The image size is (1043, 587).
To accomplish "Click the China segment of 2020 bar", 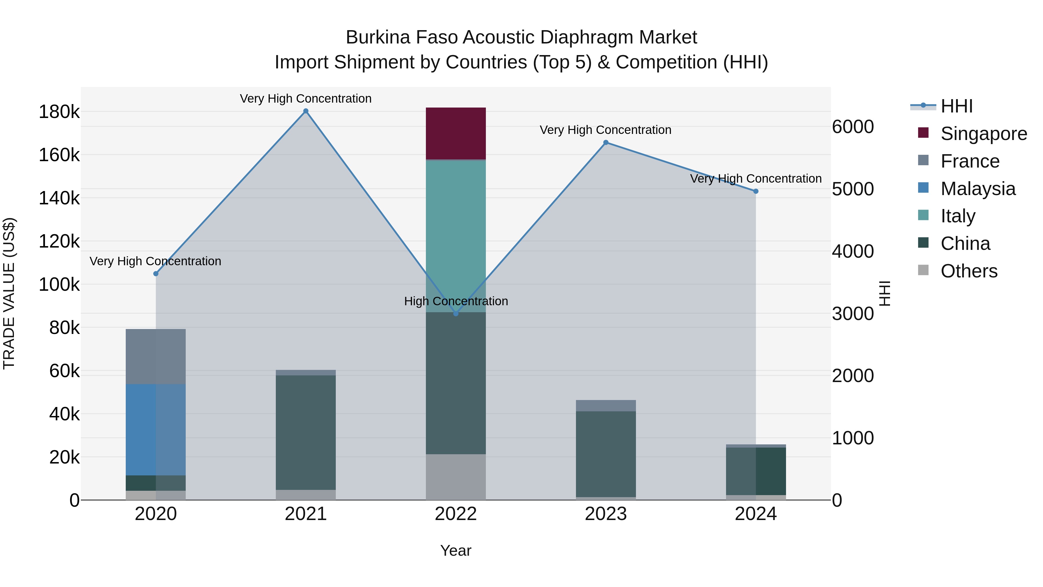I will pyautogui.click(x=156, y=483).
